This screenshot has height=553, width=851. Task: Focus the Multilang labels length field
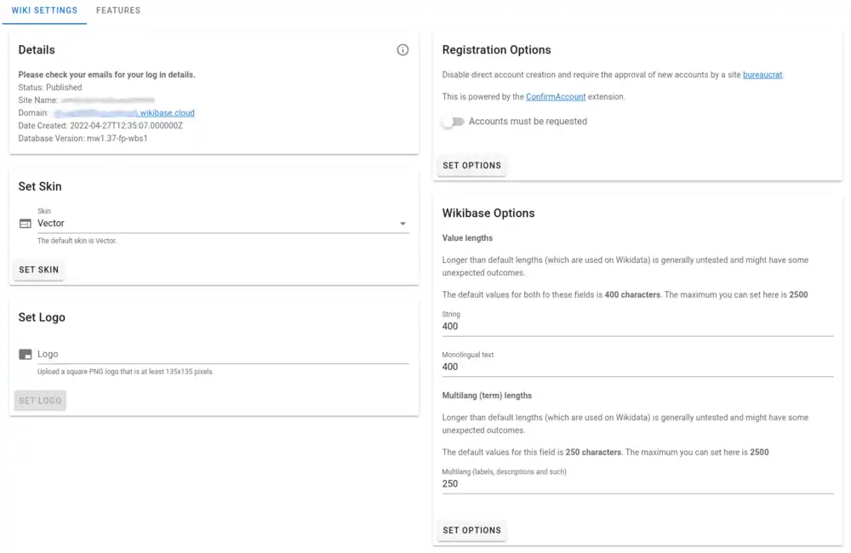tap(637, 484)
